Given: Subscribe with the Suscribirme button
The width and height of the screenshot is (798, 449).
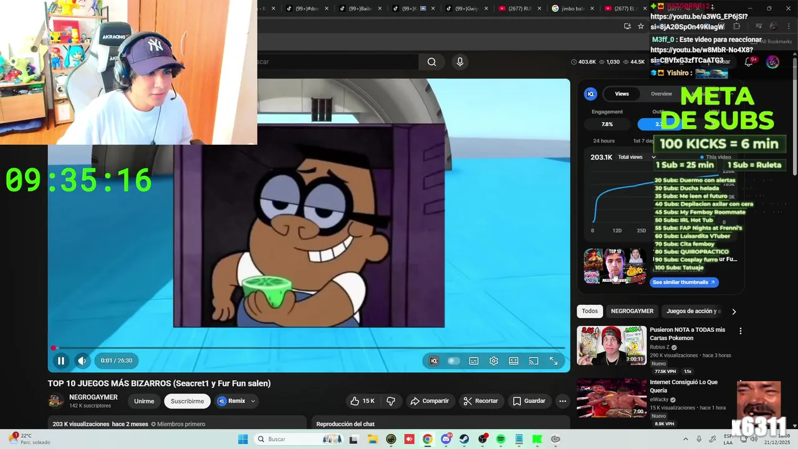Looking at the screenshot, I should point(187,401).
